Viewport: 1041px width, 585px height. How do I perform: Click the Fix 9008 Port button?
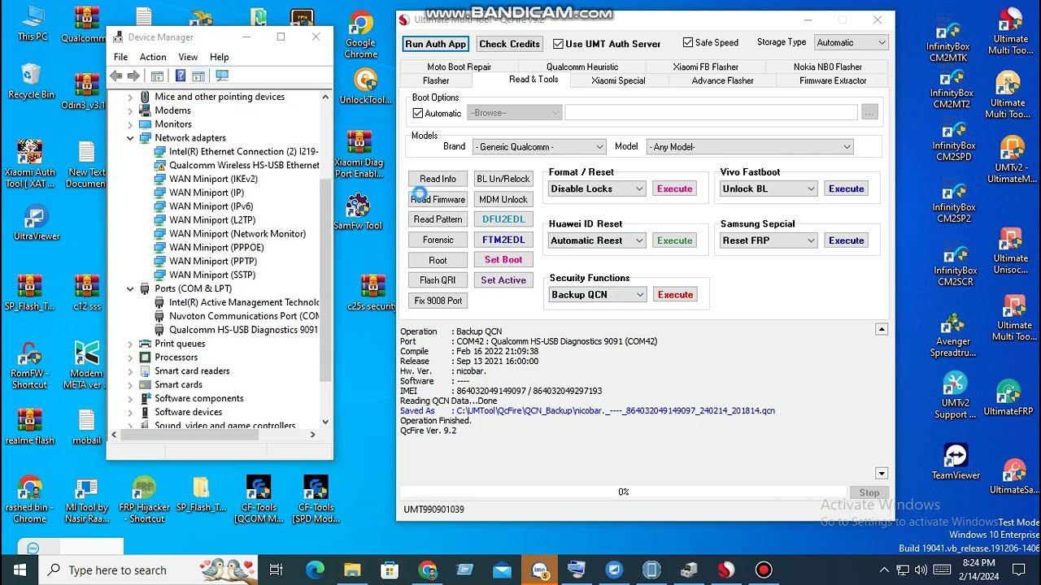point(438,301)
